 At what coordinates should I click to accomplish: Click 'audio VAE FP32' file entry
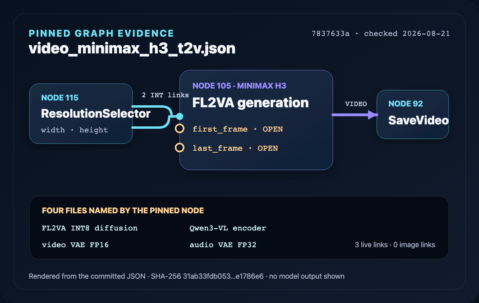223,245
